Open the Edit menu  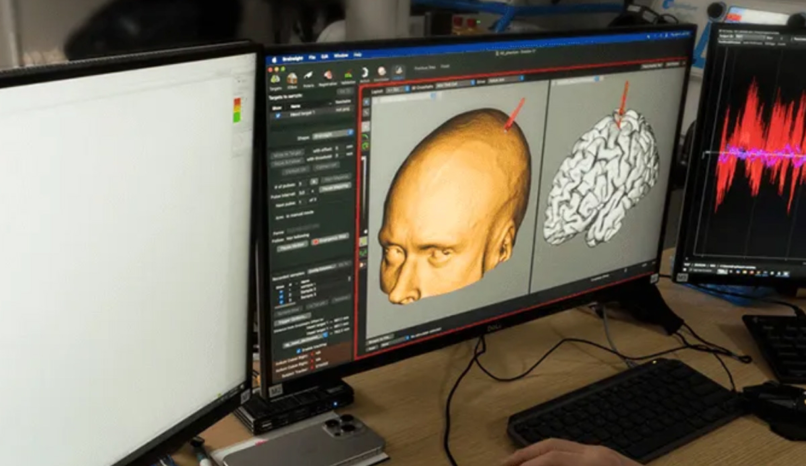click(x=324, y=56)
